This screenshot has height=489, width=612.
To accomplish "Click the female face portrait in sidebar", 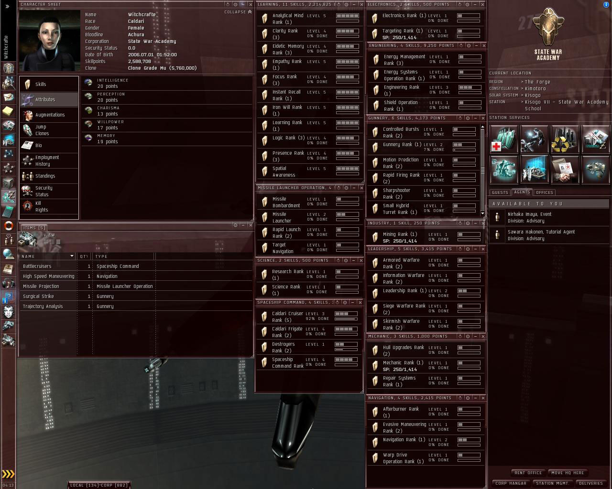I will pyautogui.click(x=8, y=312).
